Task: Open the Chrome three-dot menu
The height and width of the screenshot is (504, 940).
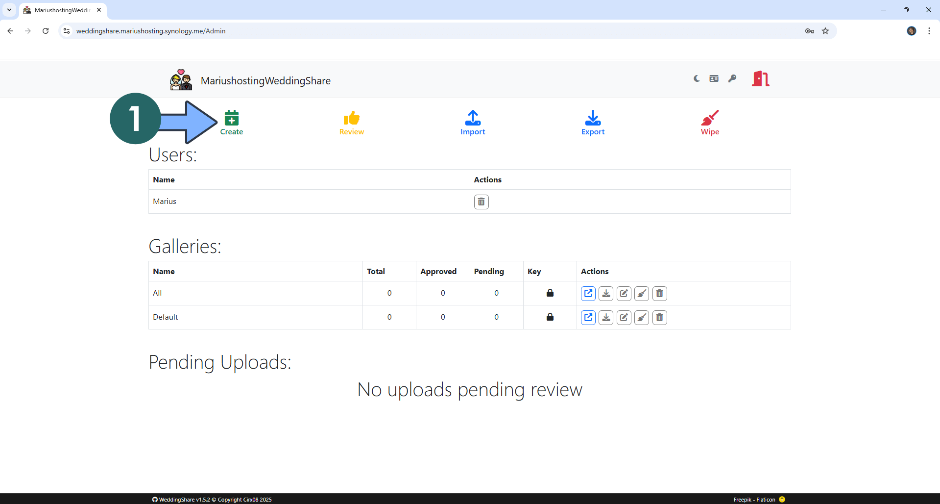Action: coord(929,31)
